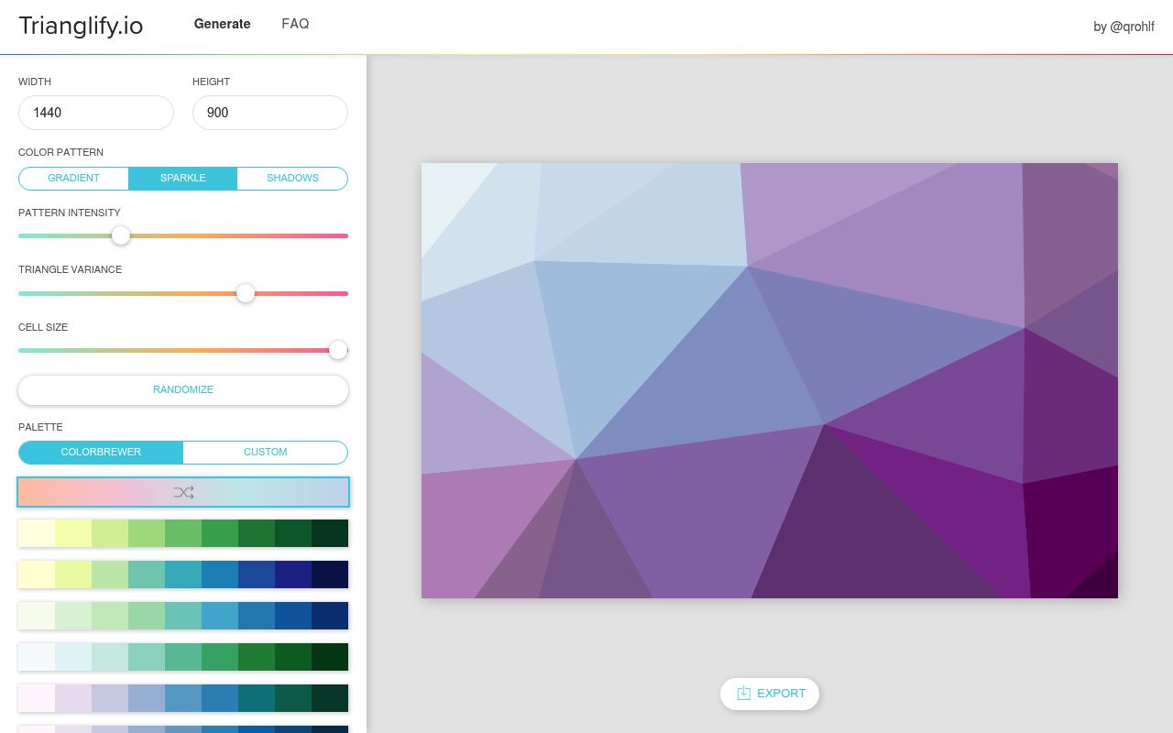The width and height of the screenshot is (1173, 733).
Task: Switch palette source to CUSTOM
Action: [265, 452]
